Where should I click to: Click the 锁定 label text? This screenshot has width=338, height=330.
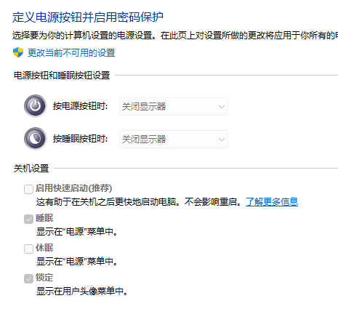pos(44,278)
